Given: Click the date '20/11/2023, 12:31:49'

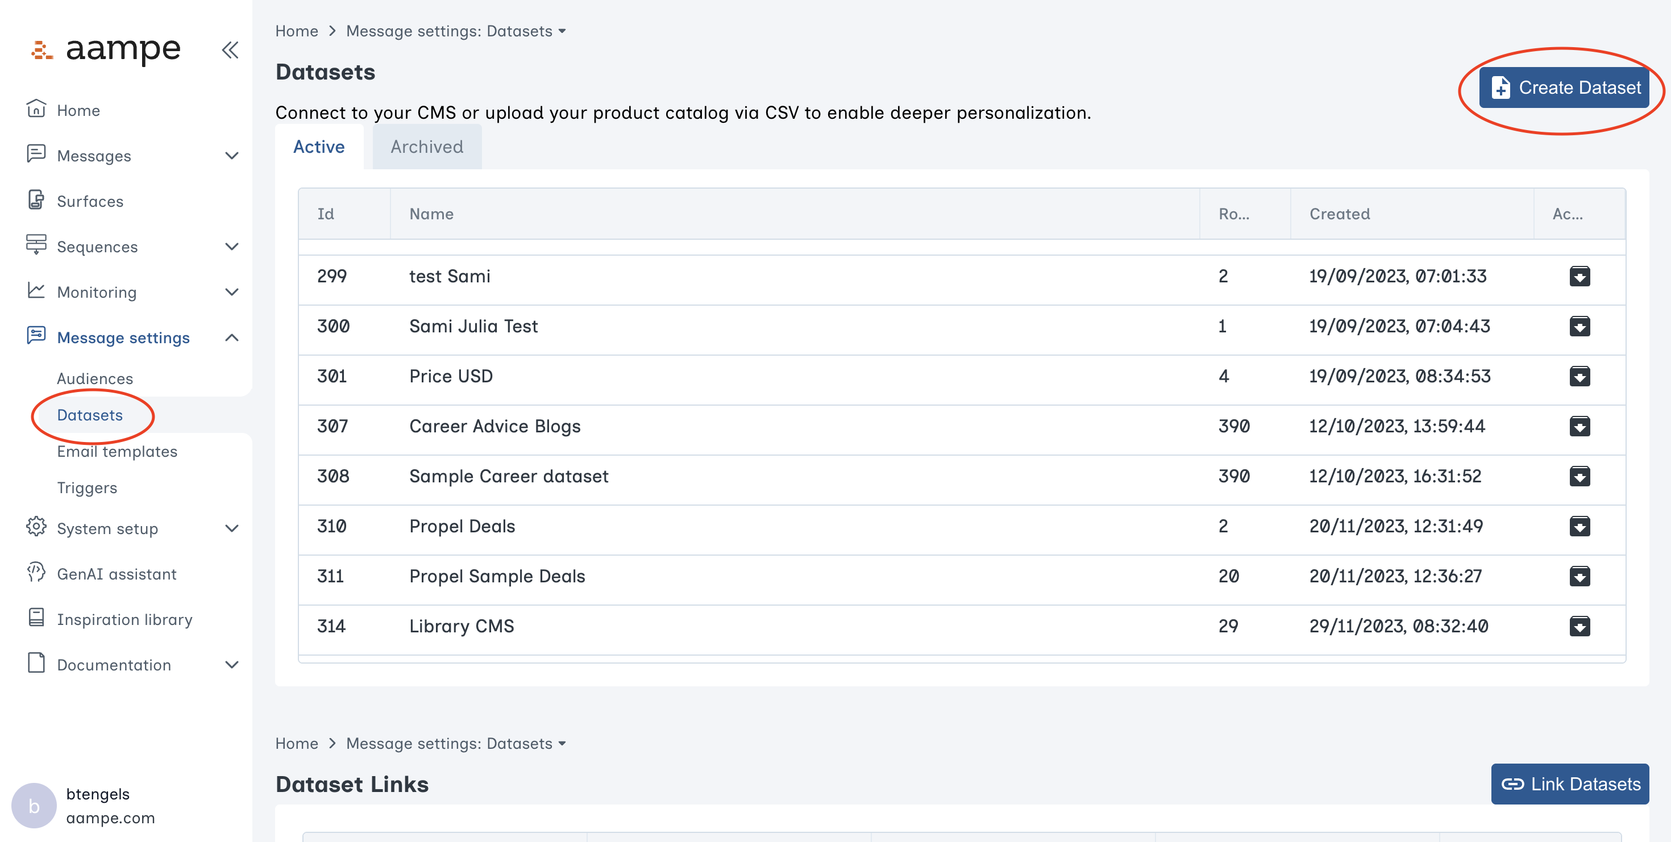Looking at the screenshot, I should coord(1396,526).
